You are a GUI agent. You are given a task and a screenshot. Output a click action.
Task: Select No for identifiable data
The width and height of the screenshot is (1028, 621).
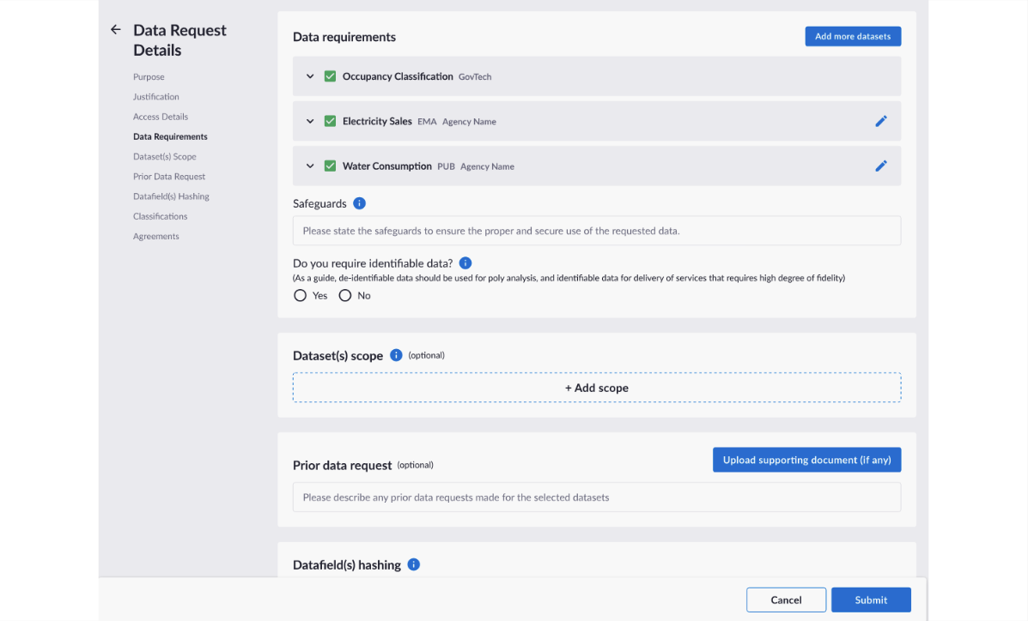pyautogui.click(x=345, y=295)
